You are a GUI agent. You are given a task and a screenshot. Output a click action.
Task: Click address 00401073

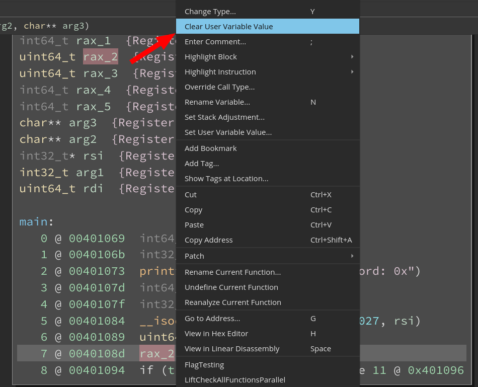point(97,271)
